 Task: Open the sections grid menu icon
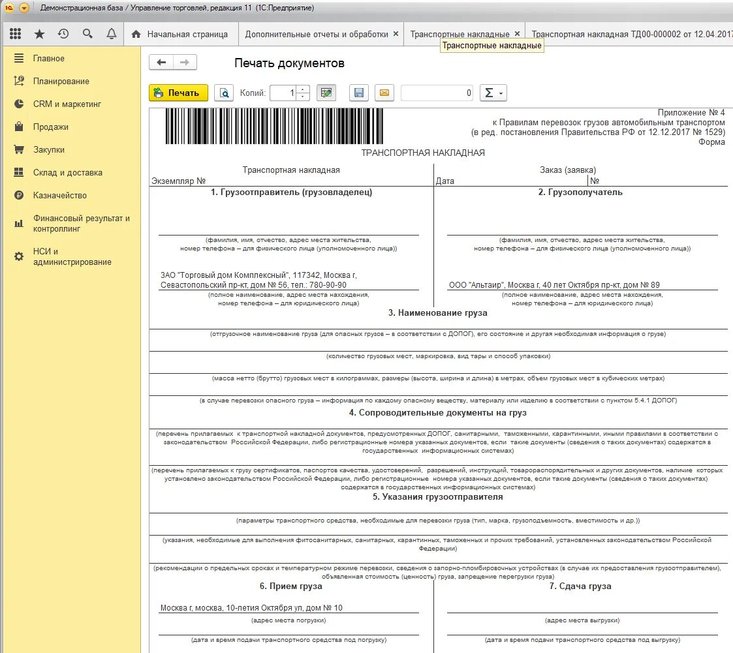tap(16, 34)
